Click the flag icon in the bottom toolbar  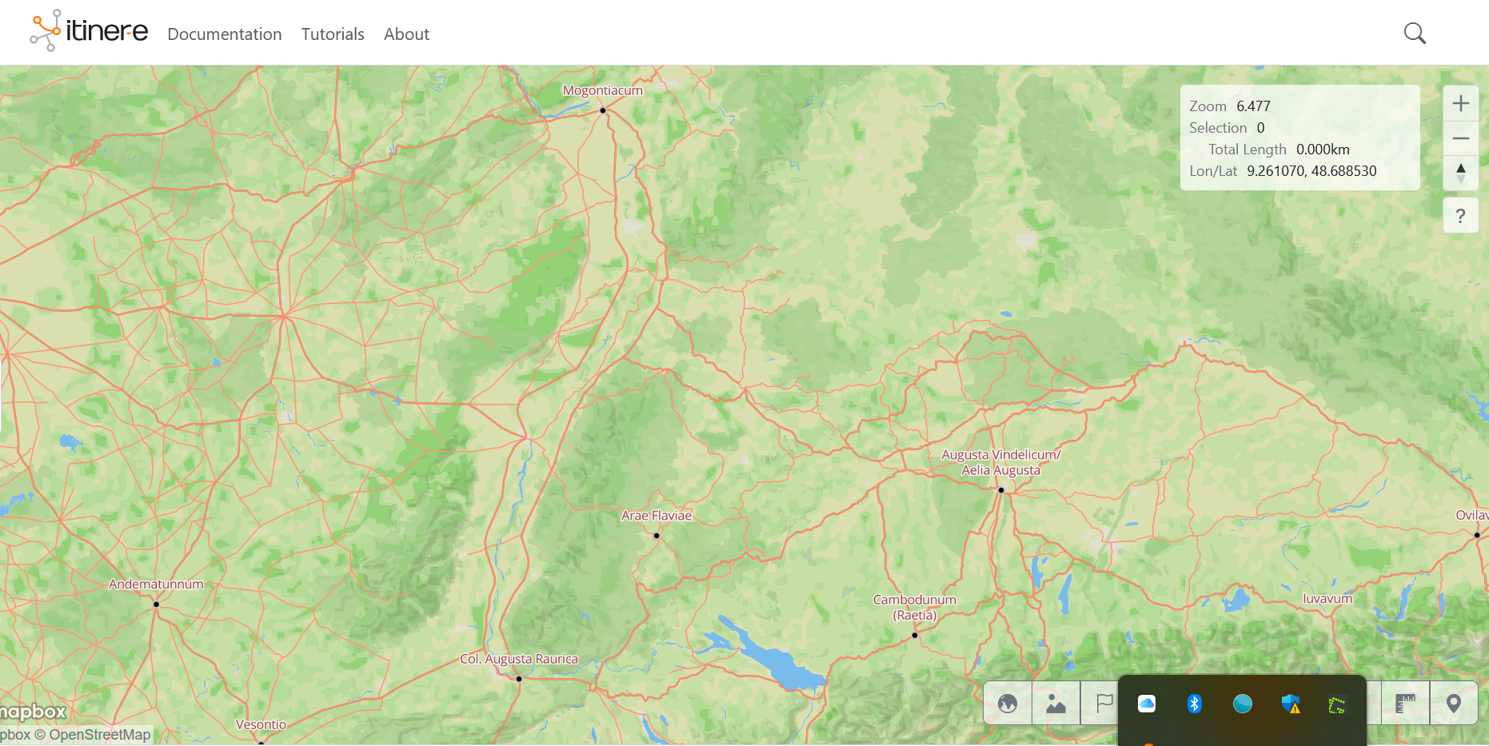[1104, 704]
